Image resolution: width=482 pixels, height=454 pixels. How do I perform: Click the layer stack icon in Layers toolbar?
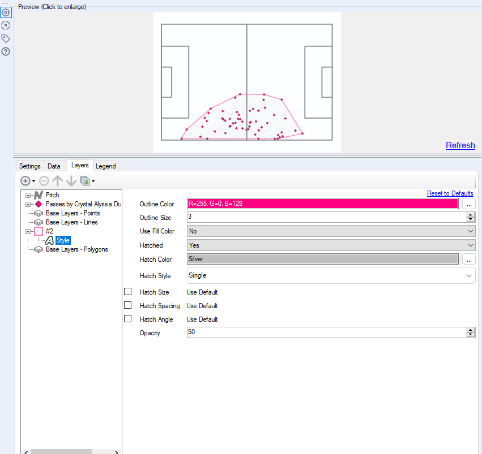point(85,181)
